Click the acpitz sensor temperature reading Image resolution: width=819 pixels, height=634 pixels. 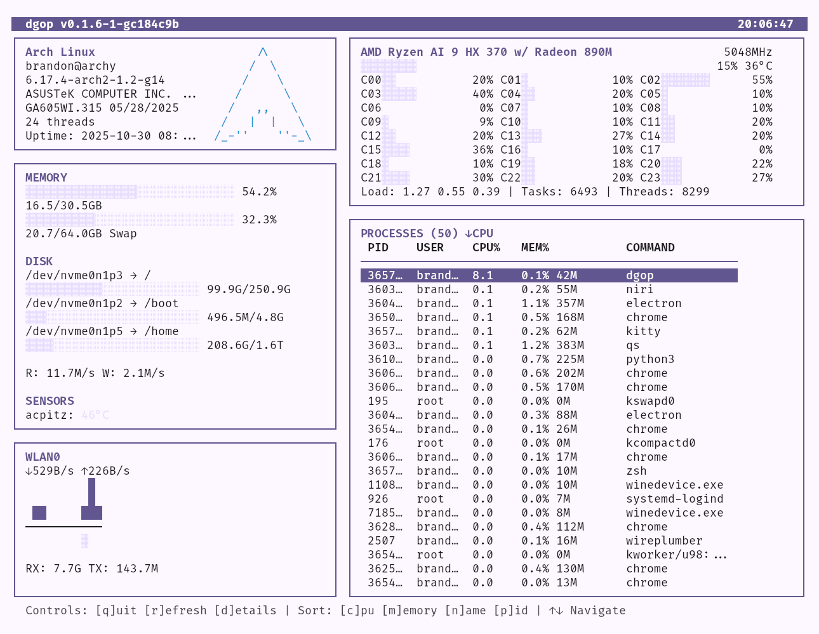pyautogui.click(x=95, y=415)
